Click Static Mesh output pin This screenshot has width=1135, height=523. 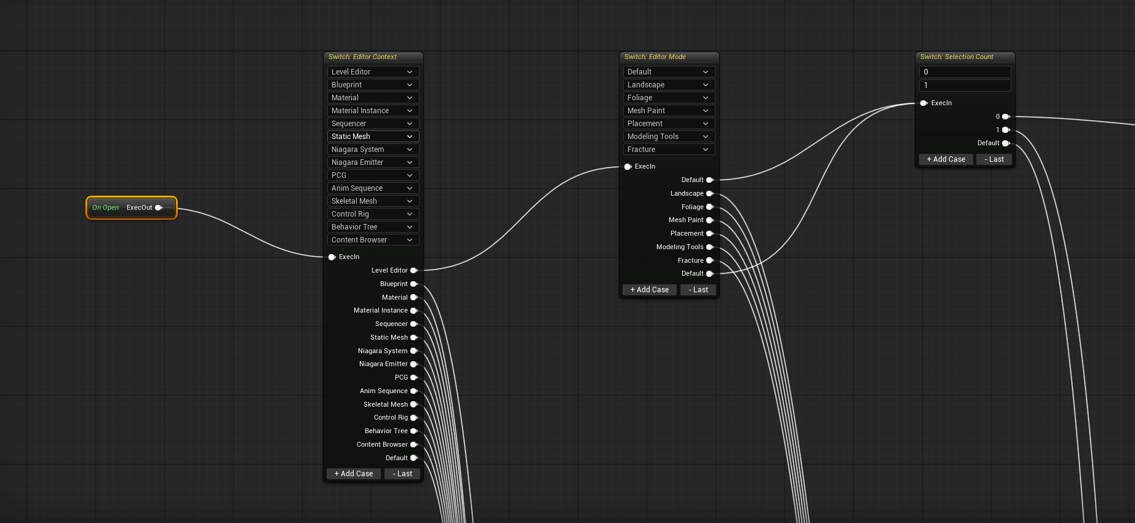point(414,338)
